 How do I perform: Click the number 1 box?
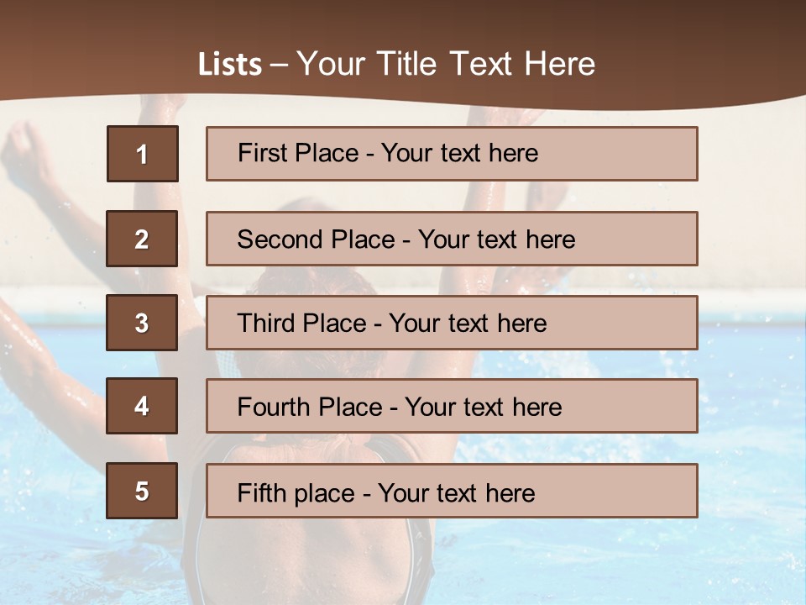tap(142, 154)
